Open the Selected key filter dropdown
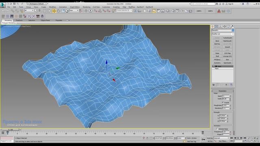Viewport: 260px width, 146px height. [221, 138]
